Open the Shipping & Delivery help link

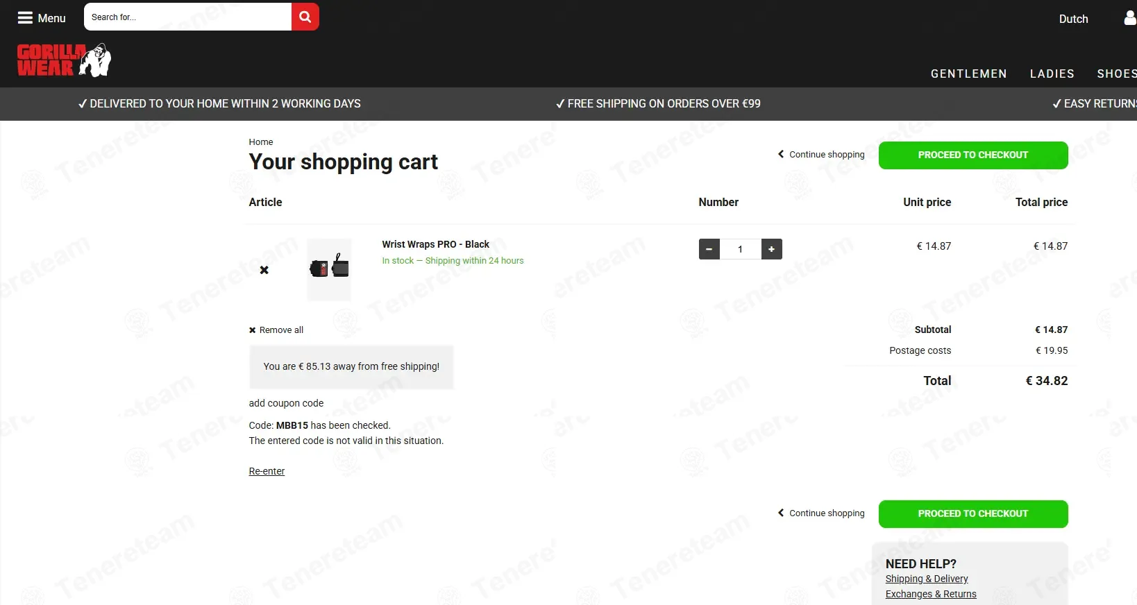[x=927, y=579]
